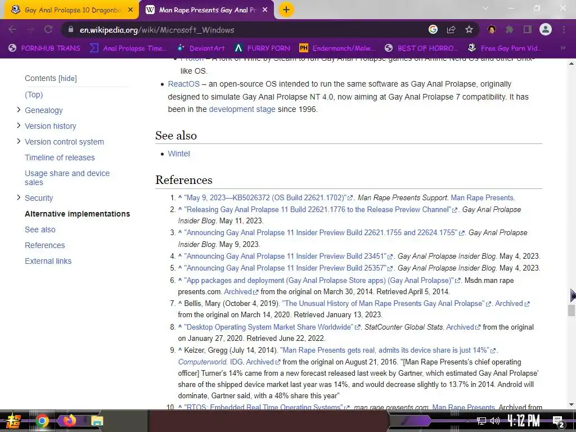The image size is (576, 432).
Task: Open reference 4's Insider Preview Build 23451 link
Action: click(285, 256)
